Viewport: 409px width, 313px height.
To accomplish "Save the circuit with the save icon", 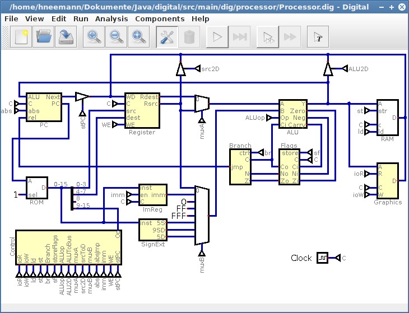I will 66,37.
